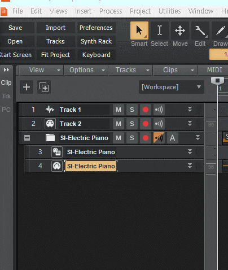Select the Smart tool

[139, 31]
